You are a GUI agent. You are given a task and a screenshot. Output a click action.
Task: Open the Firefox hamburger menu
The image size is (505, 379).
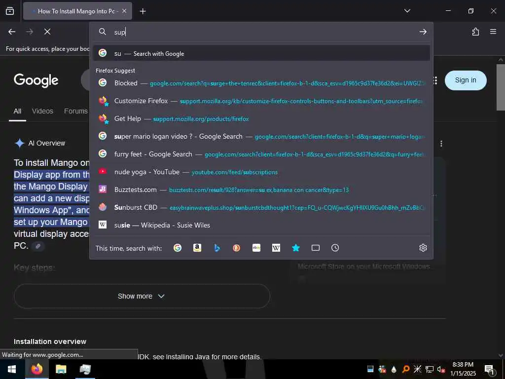pos(493,32)
